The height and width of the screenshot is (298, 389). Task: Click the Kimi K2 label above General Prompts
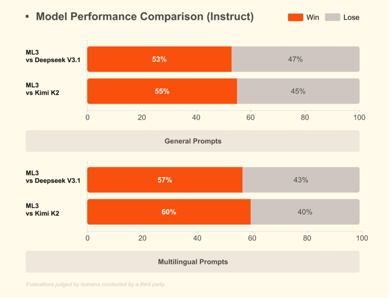[x=42, y=92]
